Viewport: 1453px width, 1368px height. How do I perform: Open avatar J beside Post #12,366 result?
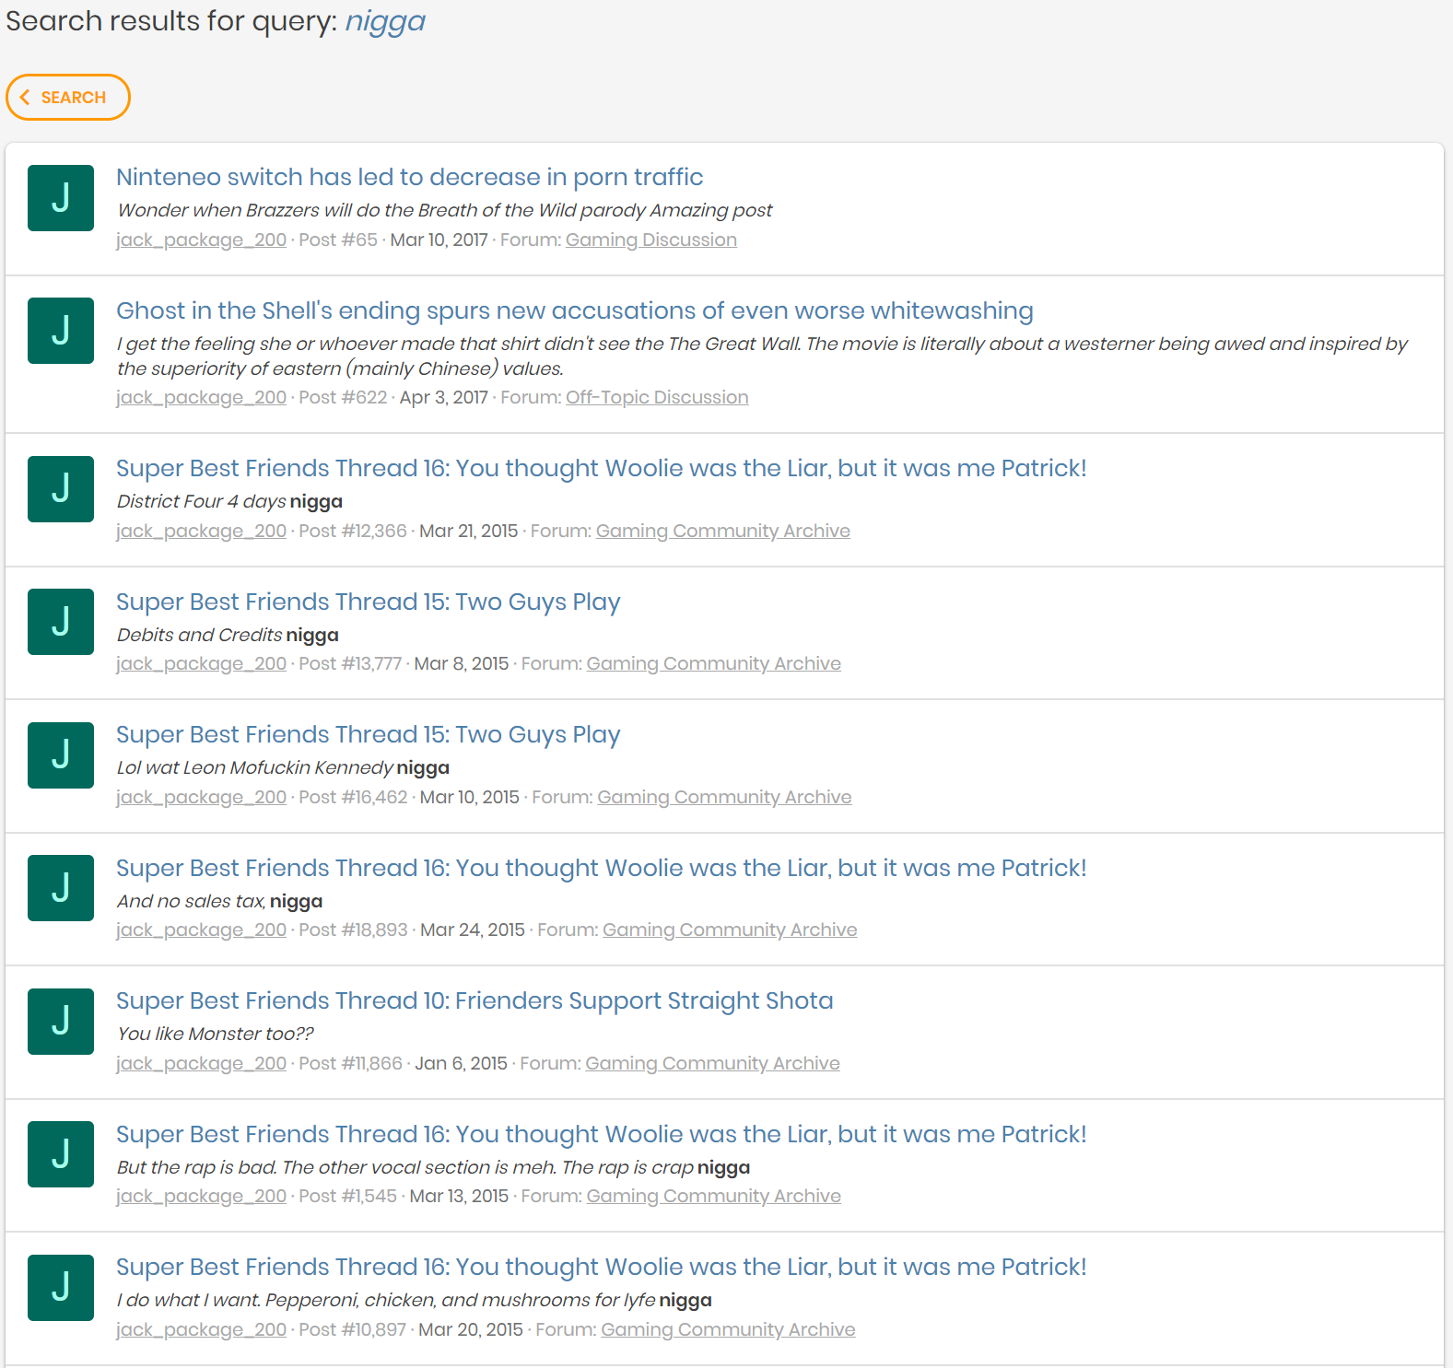tap(61, 489)
